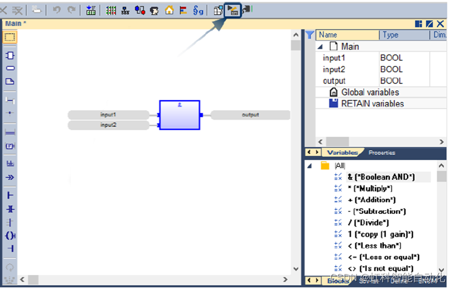Viewport: 454px width, 288px height.
Task: Click the funnel filter icon in variables panel
Action: pyautogui.click(x=310, y=35)
